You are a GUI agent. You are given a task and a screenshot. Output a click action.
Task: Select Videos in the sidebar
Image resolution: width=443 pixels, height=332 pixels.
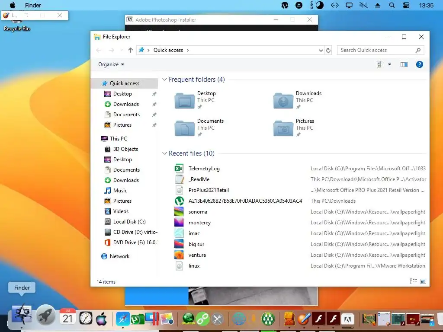(x=121, y=211)
